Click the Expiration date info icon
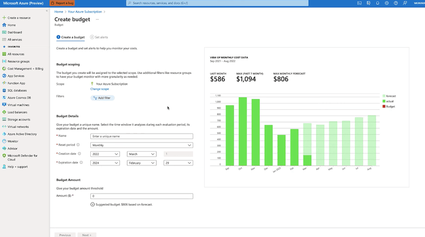The height and width of the screenshot is (237, 425). click(x=81, y=162)
